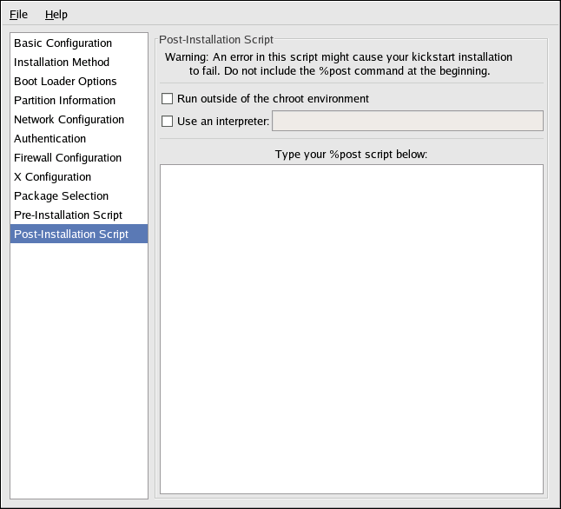Go to the Installation Method section

point(62,63)
